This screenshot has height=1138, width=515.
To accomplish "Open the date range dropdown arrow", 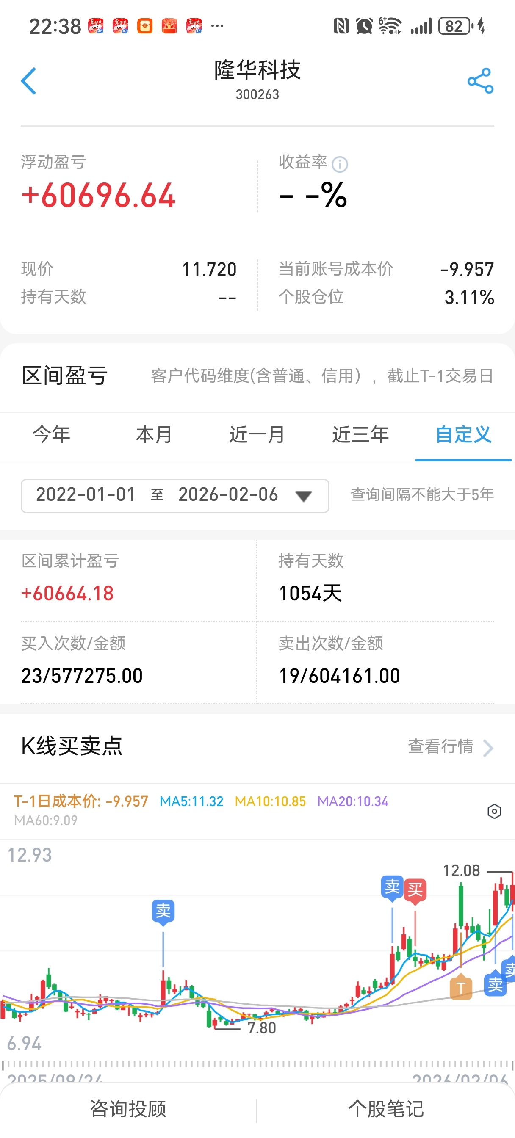I will (304, 496).
